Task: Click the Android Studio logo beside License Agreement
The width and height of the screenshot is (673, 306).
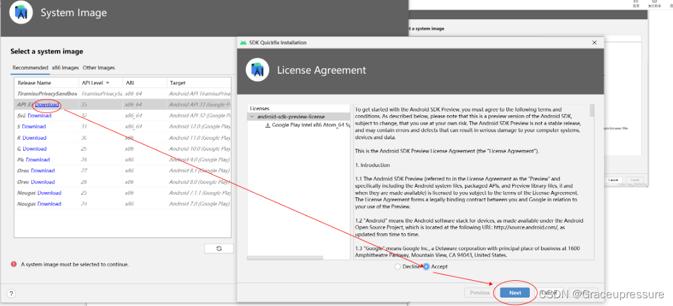Action: 258,70
